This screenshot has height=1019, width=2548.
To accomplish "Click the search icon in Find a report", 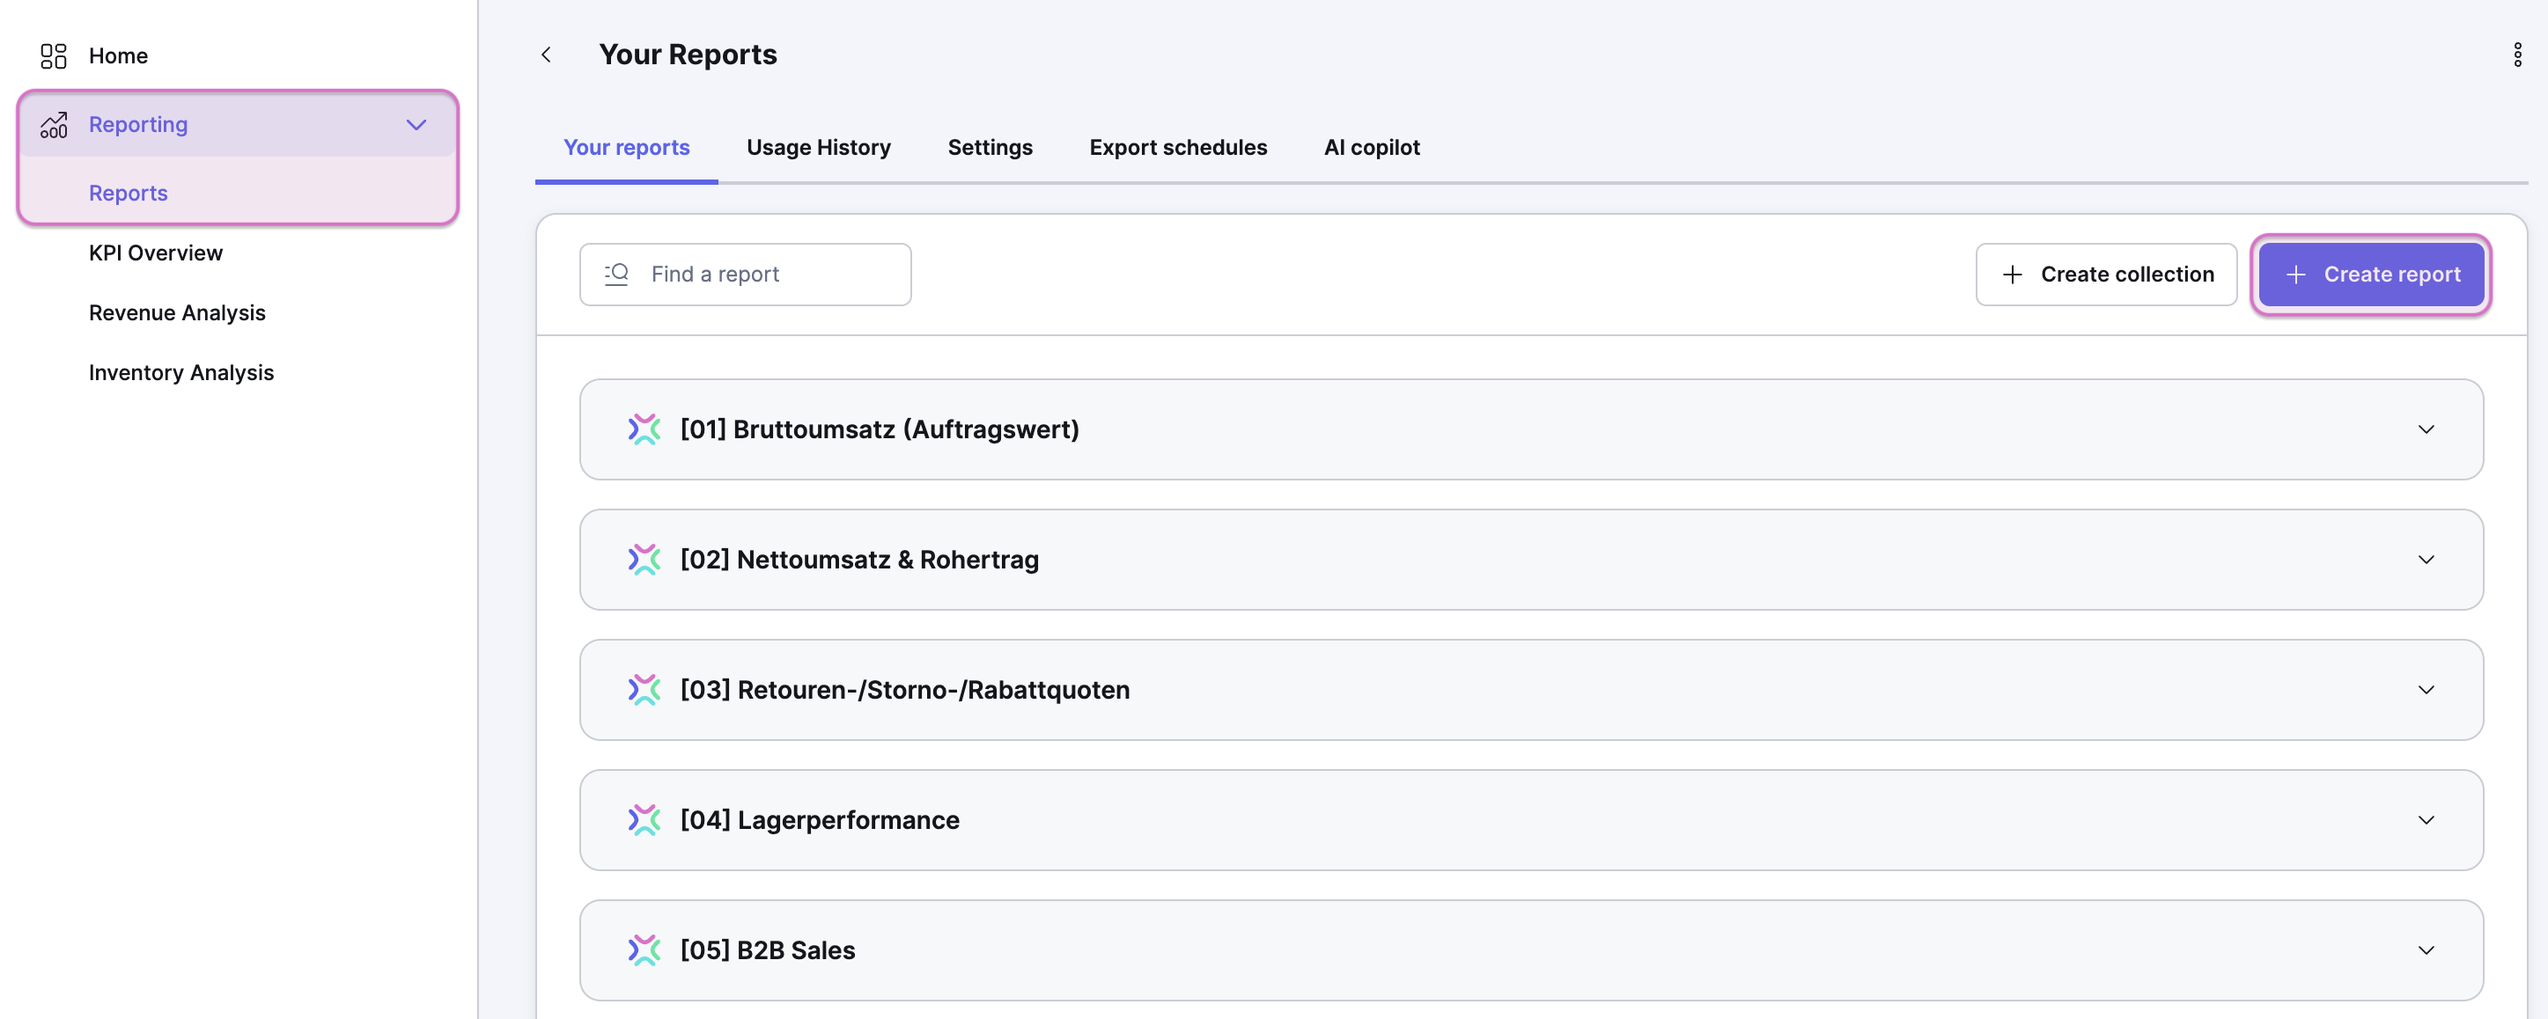I will point(617,274).
